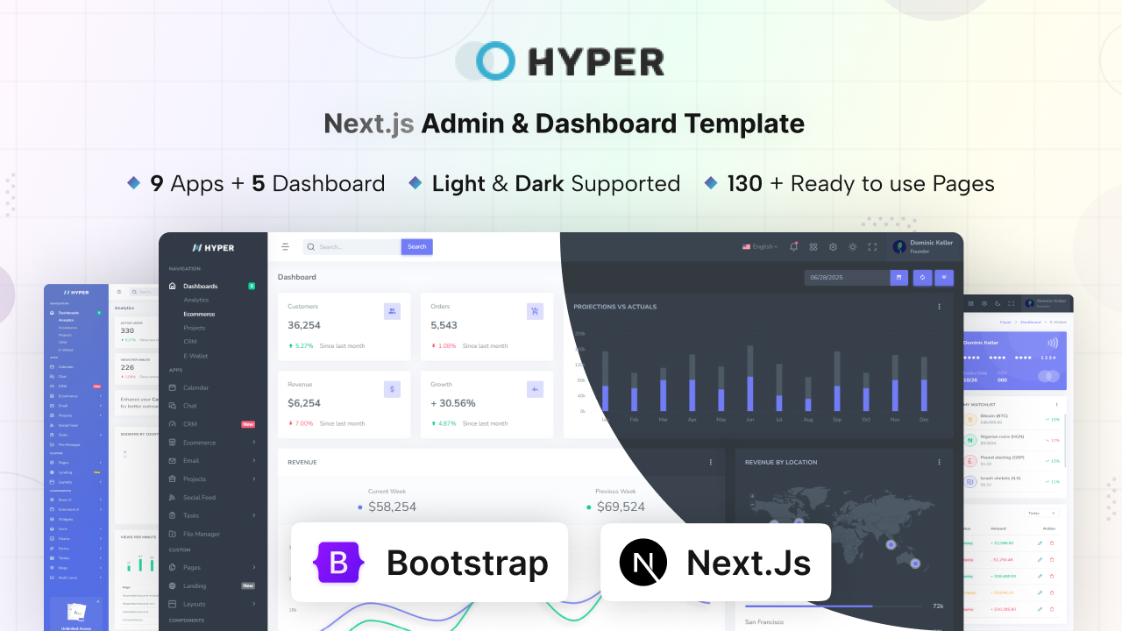This screenshot has width=1122, height=631.
Task: Expand Projects chevron under Apps in center sidebar
Action: click(254, 479)
